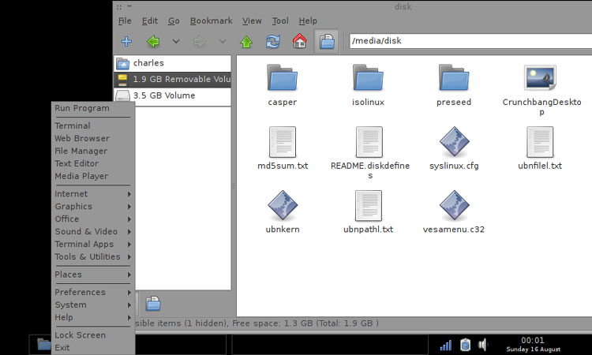
Task: Open the Help menu in file manager
Action: pos(308,21)
